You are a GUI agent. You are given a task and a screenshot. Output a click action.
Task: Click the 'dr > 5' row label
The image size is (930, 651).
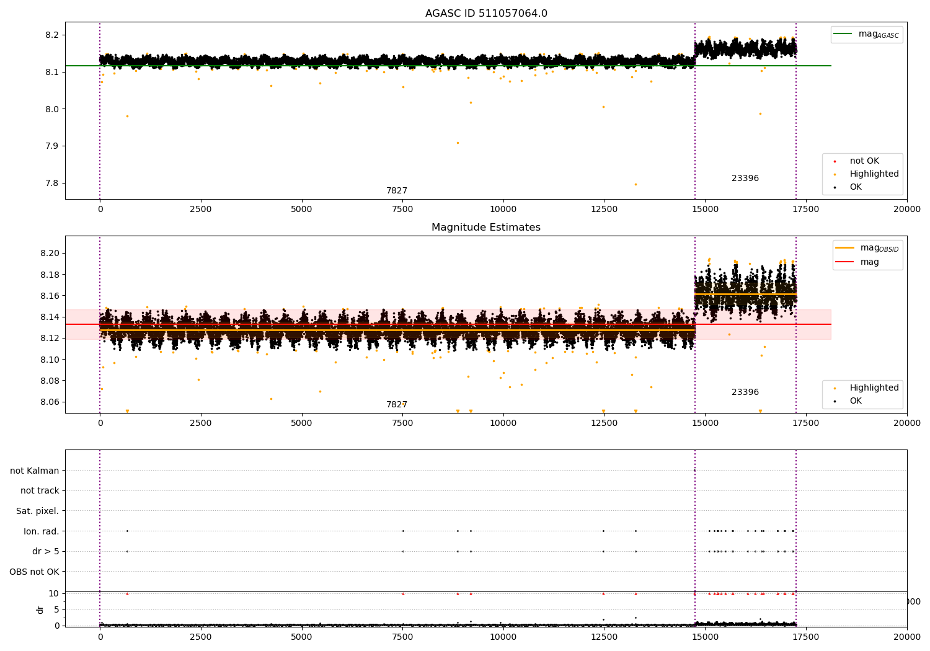tap(46, 552)
